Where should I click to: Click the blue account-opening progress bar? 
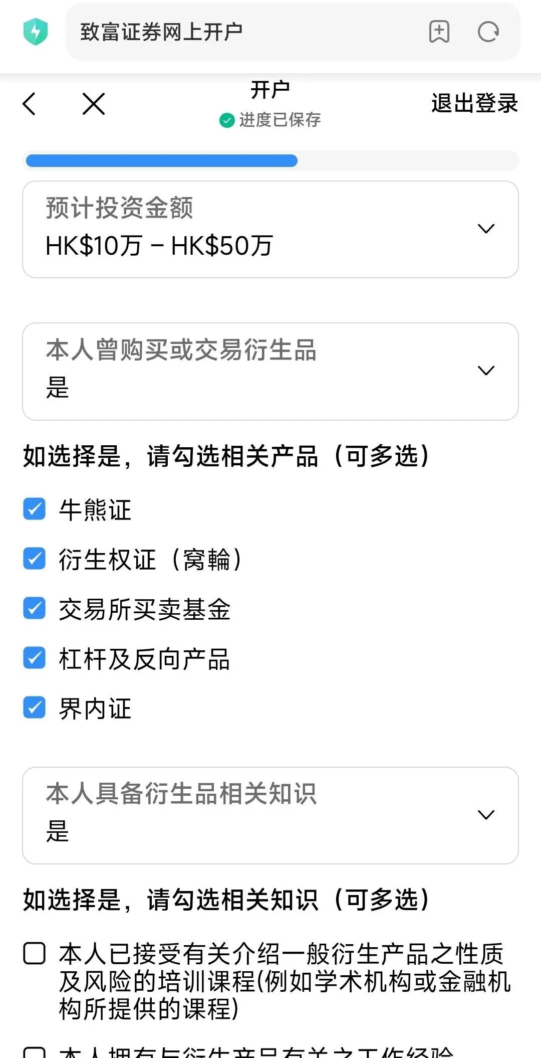tap(162, 161)
